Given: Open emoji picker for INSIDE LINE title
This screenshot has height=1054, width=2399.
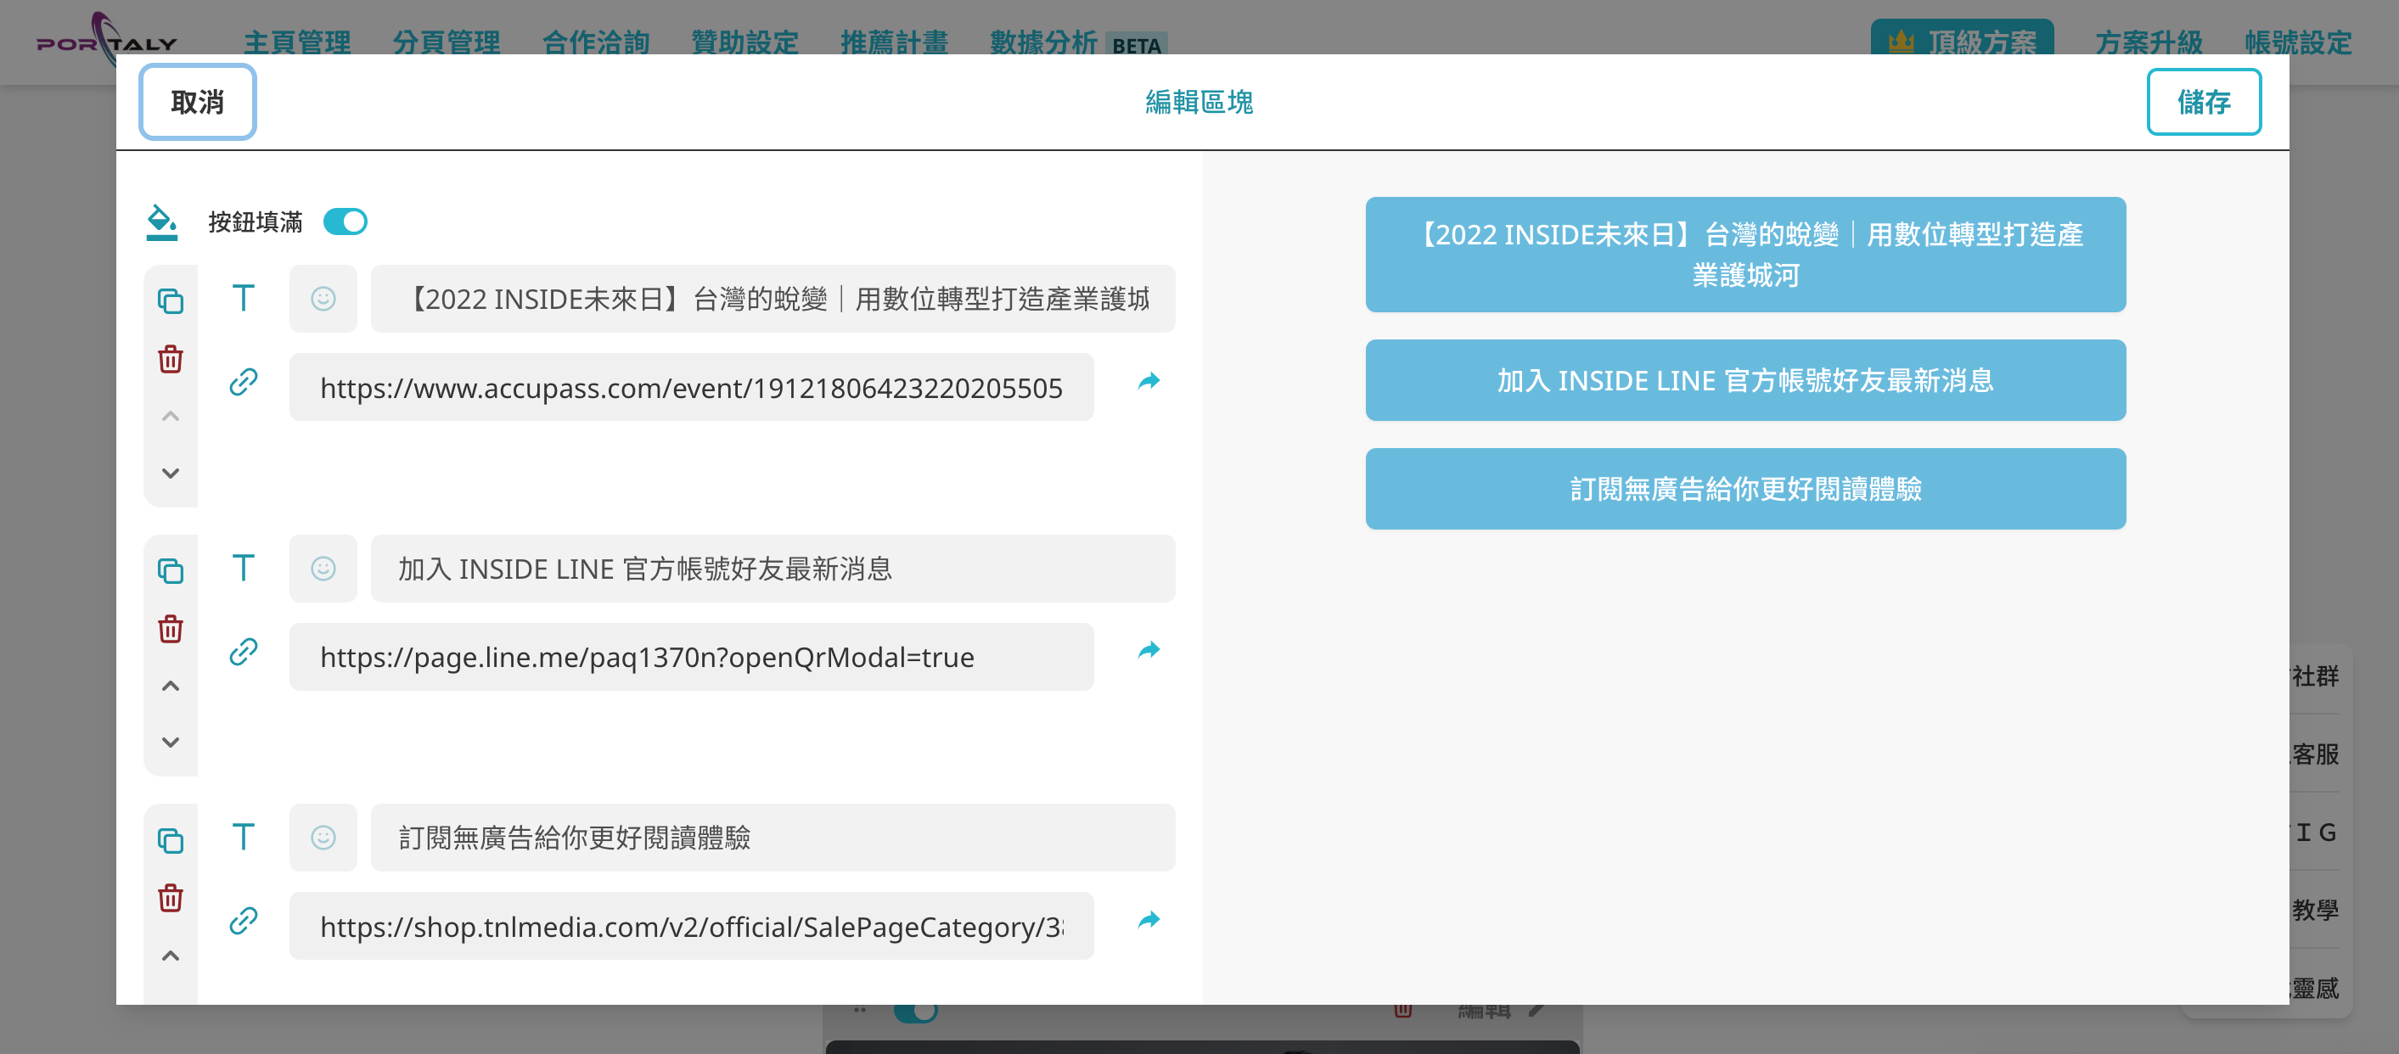Looking at the screenshot, I should [323, 568].
